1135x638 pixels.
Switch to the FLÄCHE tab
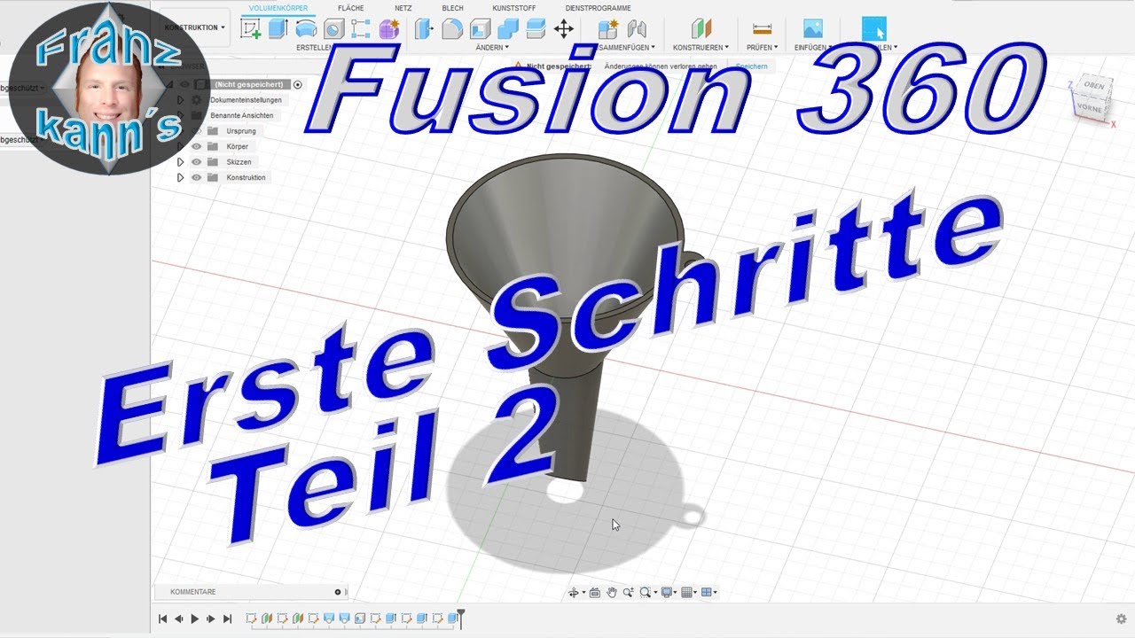point(351,8)
